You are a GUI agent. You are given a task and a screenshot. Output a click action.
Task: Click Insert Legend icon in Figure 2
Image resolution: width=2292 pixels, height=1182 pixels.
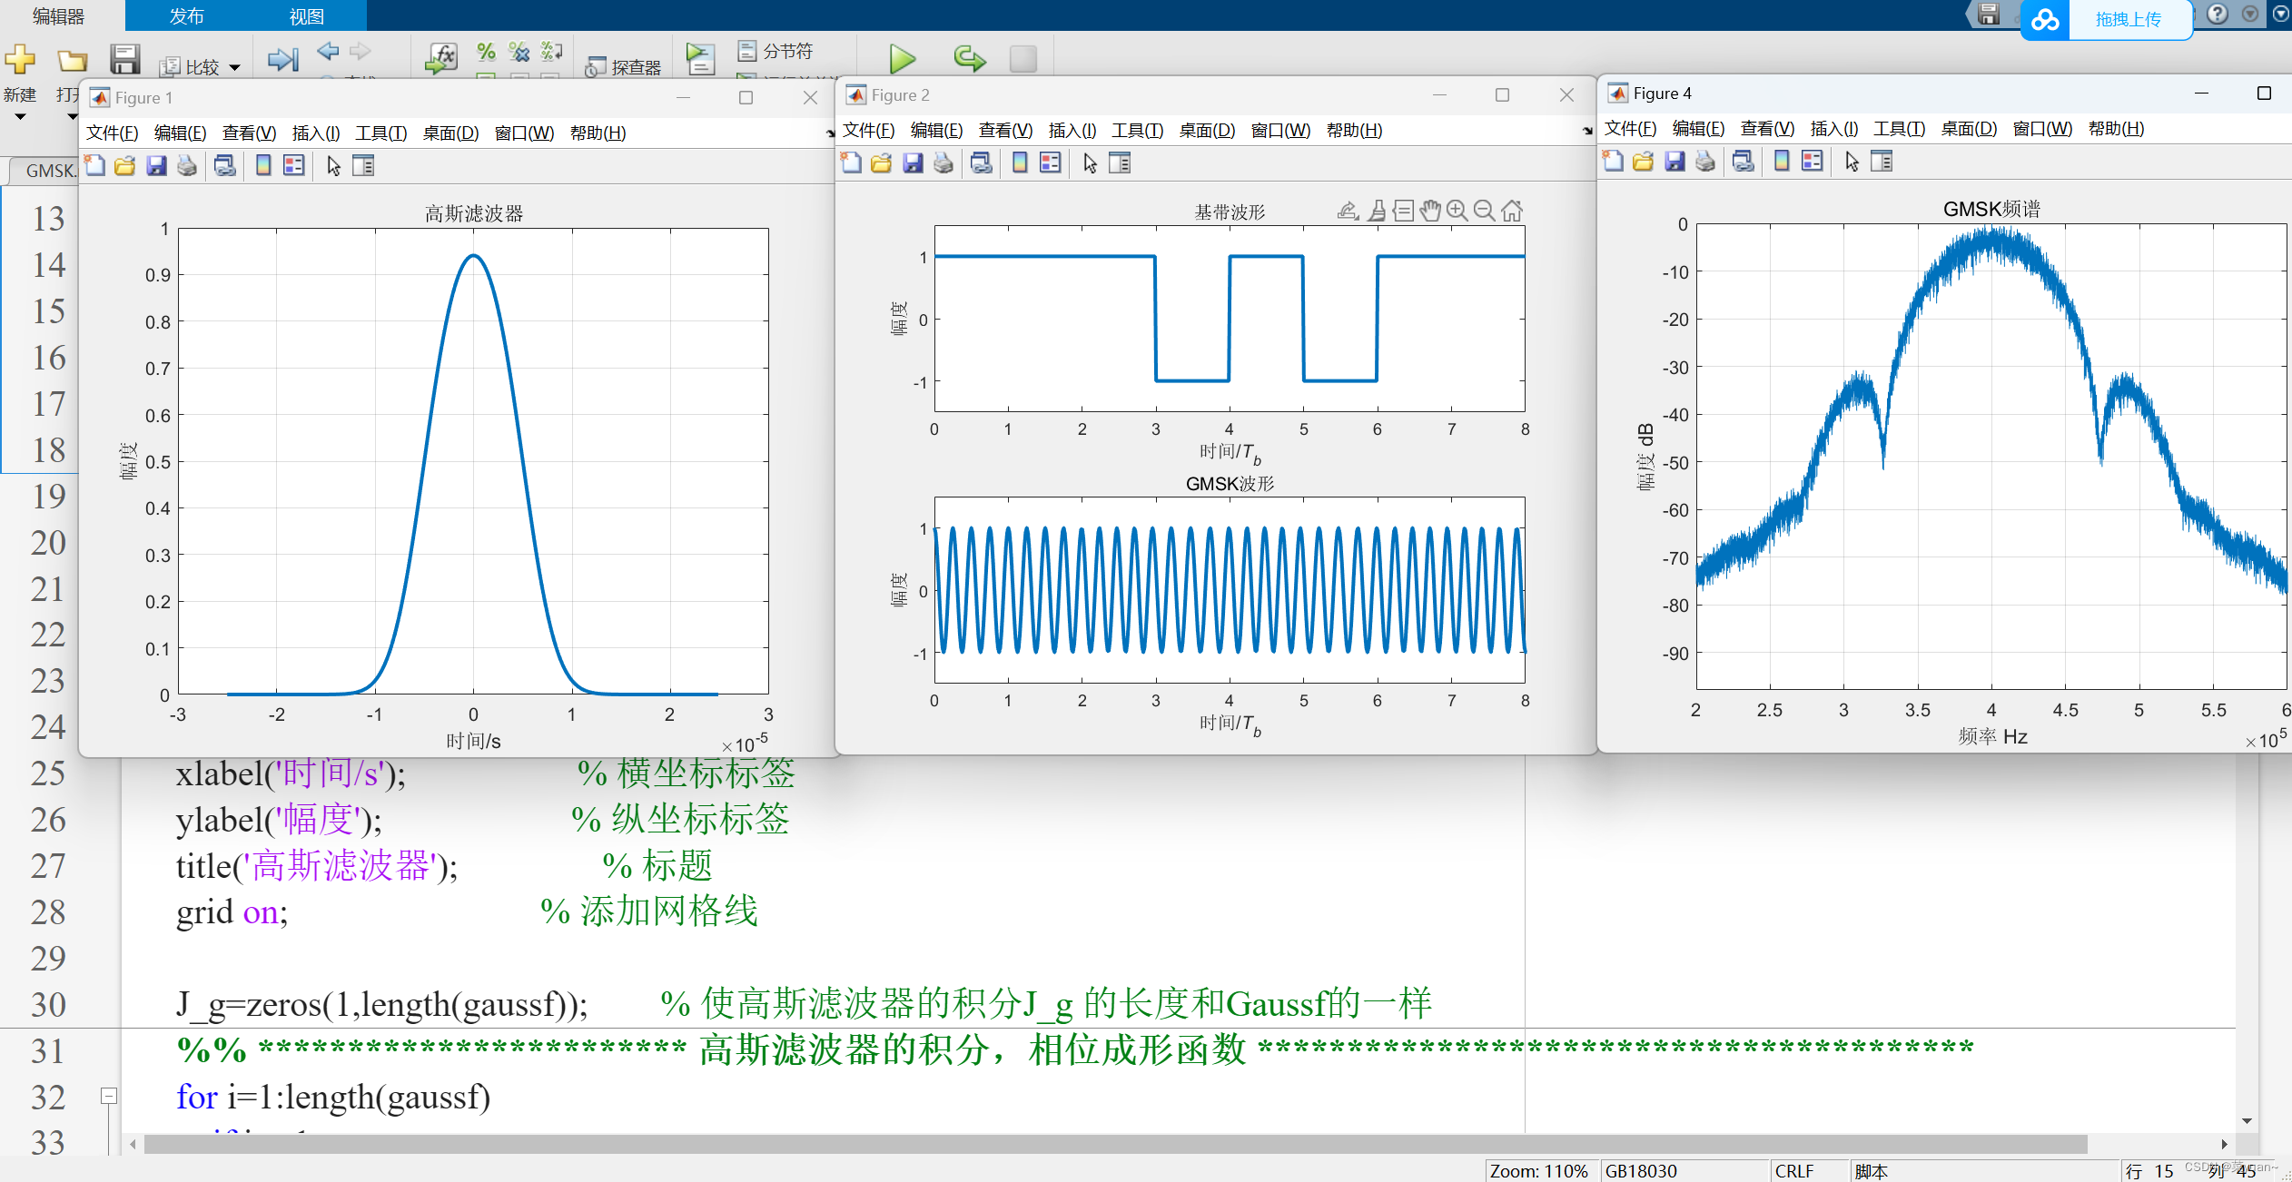[1051, 163]
